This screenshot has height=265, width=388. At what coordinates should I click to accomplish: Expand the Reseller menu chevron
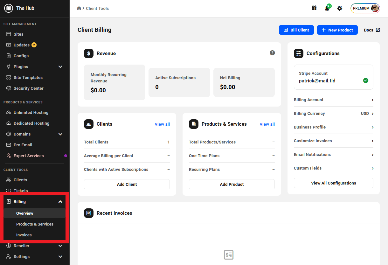coord(60,246)
